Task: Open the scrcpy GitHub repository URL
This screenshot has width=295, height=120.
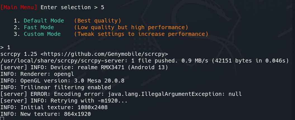Action: (104, 54)
